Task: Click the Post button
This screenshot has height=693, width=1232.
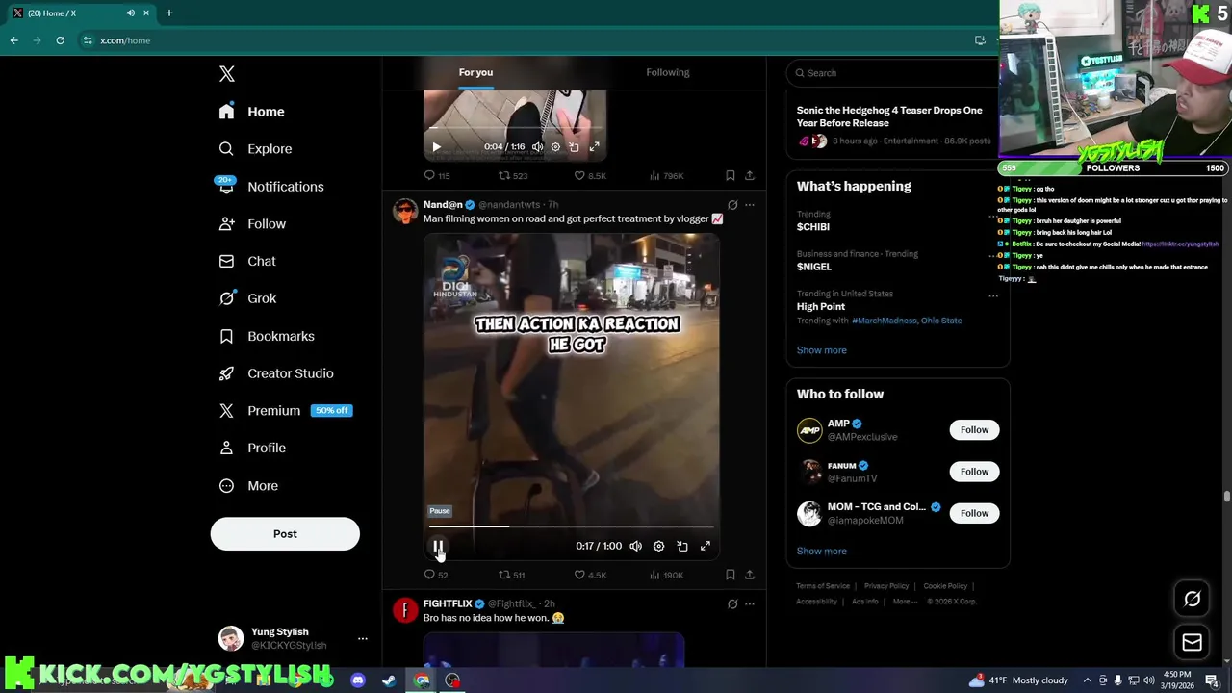Action: 285,534
